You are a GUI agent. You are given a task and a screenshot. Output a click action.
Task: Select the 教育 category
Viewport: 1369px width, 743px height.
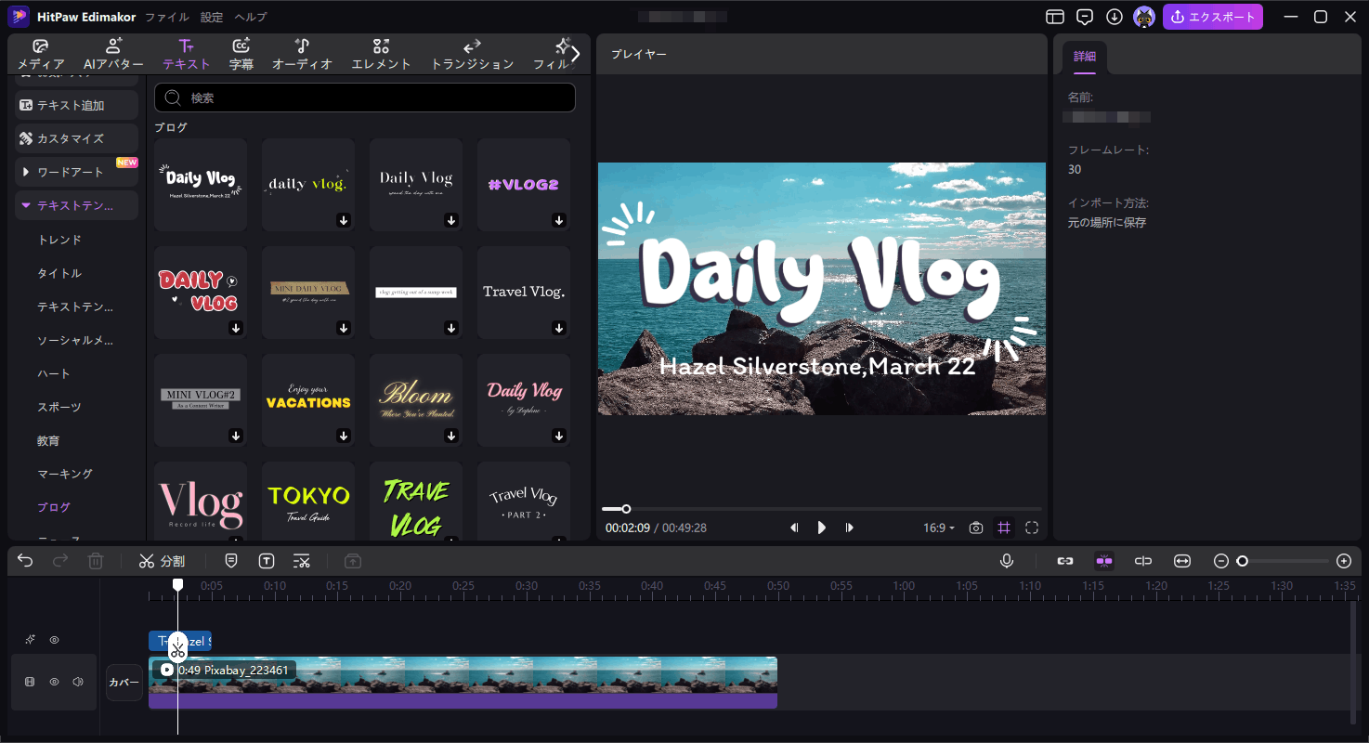click(x=48, y=440)
